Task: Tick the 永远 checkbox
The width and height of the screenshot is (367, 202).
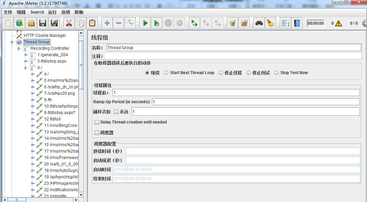Action: tap(116, 112)
